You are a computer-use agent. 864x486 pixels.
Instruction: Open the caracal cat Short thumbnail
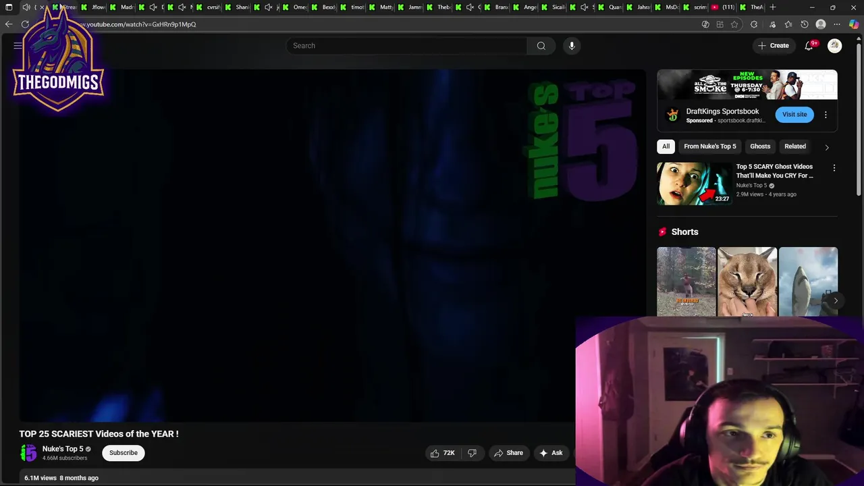pyautogui.click(x=747, y=281)
